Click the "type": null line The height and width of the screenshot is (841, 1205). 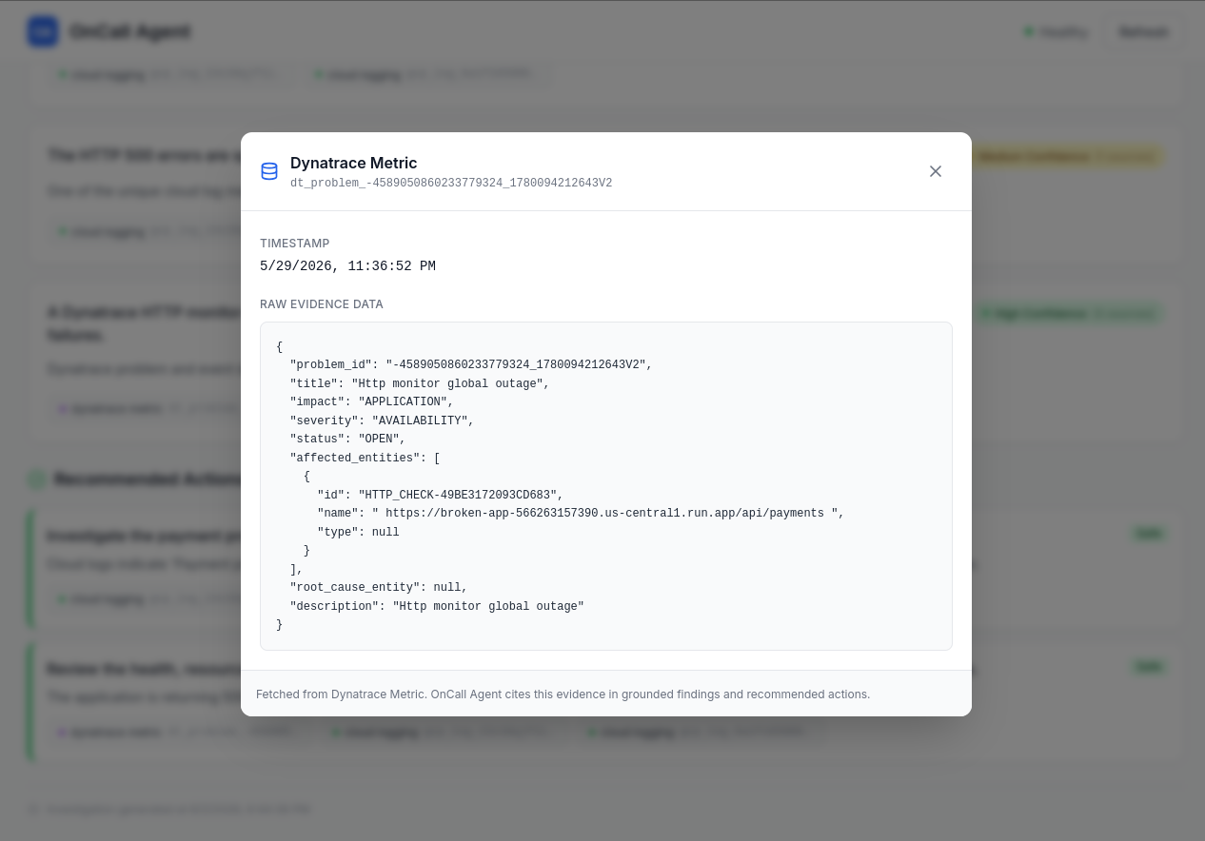358,533
